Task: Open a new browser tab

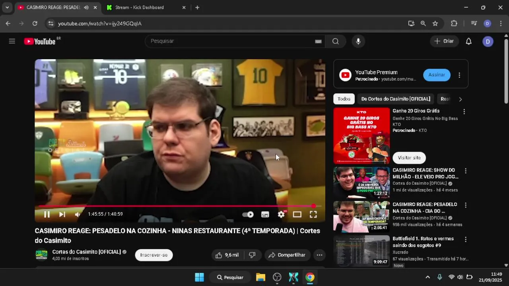Action: (x=197, y=8)
